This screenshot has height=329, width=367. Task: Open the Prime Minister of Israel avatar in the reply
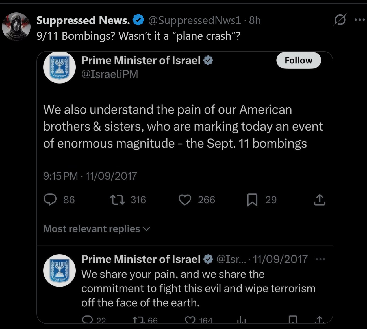[x=59, y=270]
